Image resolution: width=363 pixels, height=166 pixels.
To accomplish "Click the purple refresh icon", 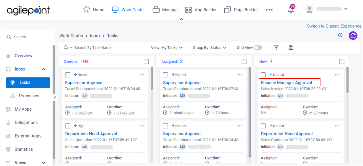I will tap(353, 35).
